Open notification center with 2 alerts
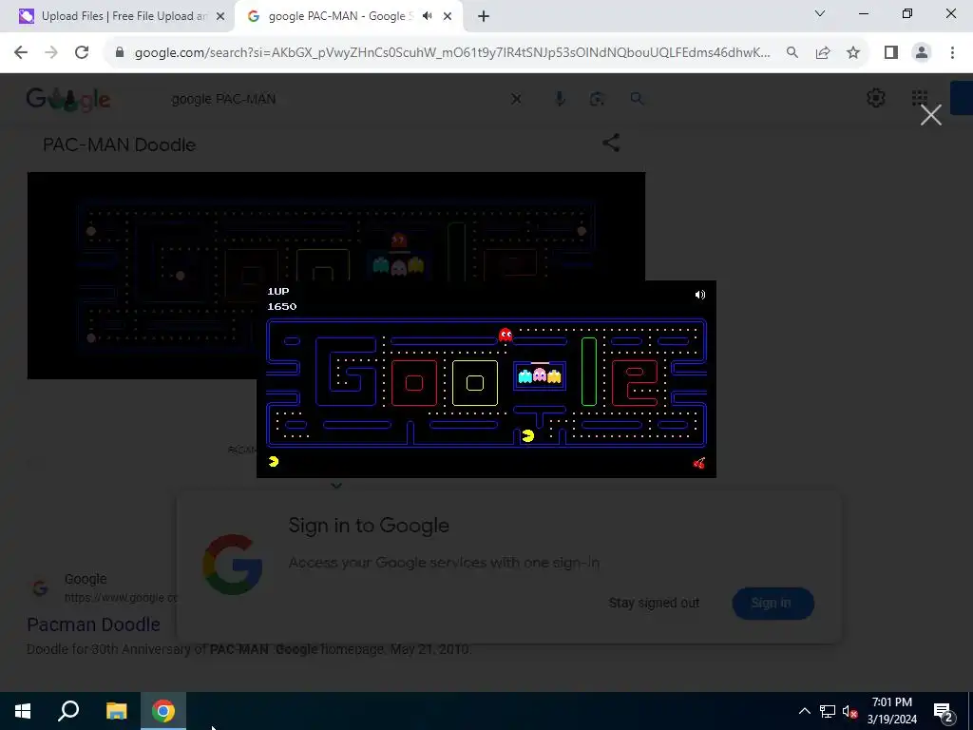The height and width of the screenshot is (730, 973). [944, 711]
